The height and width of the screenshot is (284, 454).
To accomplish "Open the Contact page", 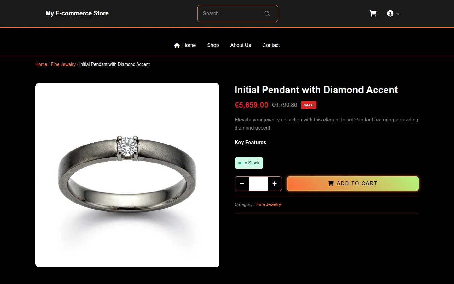I will click(271, 45).
